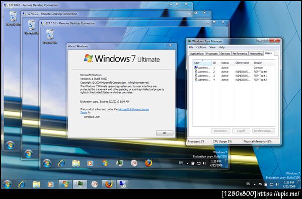Sort by the ID column header
The image size is (302, 199).
coord(216,63)
